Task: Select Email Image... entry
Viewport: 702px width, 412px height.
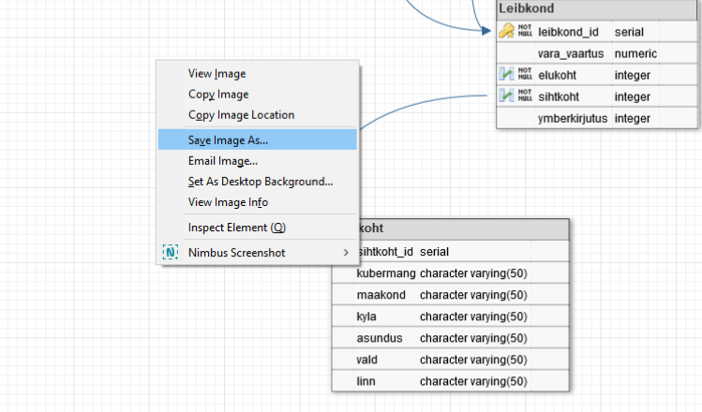Action: tap(258, 161)
